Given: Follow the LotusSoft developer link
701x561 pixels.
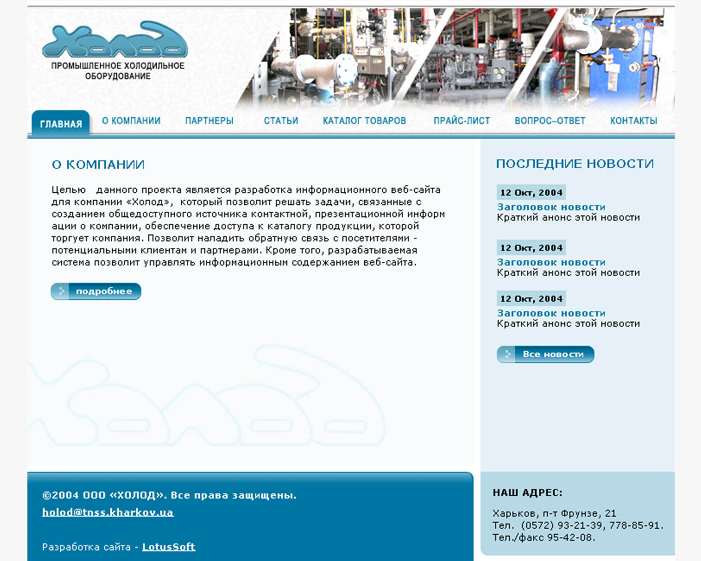Looking at the screenshot, I should coord(169,547).
